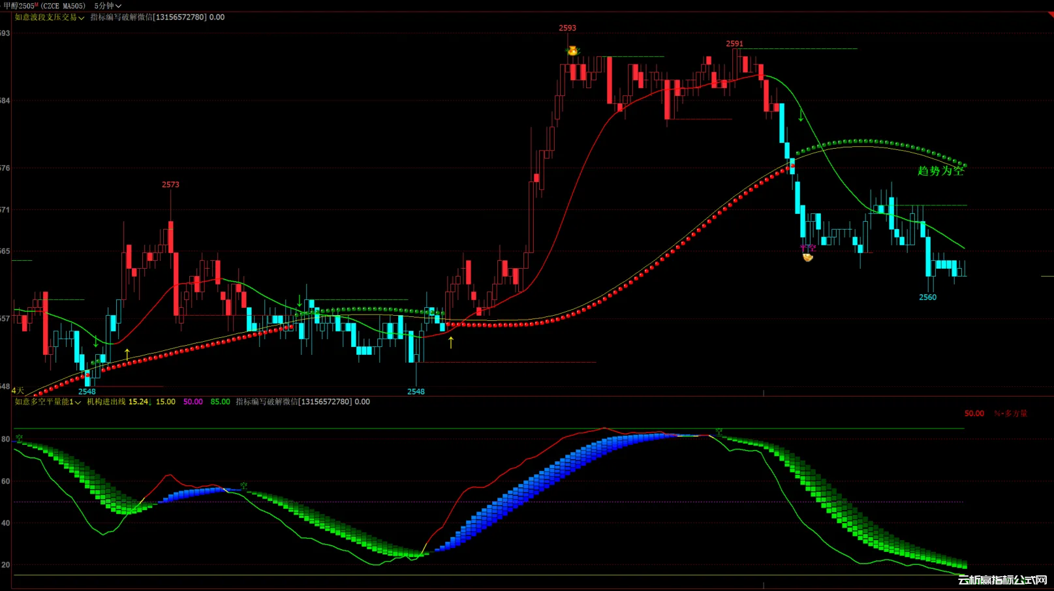Click the 趋势为空 trend label
Screen dimensions: 1054x591
pos(940,171)
